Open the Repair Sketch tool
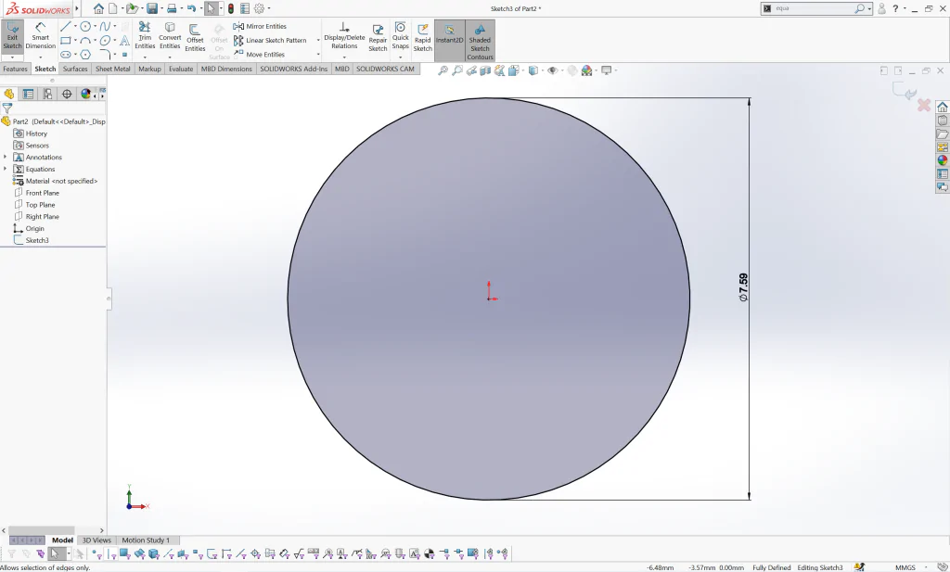Viewport: 950px width, 572px height. [x=378, y=37]
